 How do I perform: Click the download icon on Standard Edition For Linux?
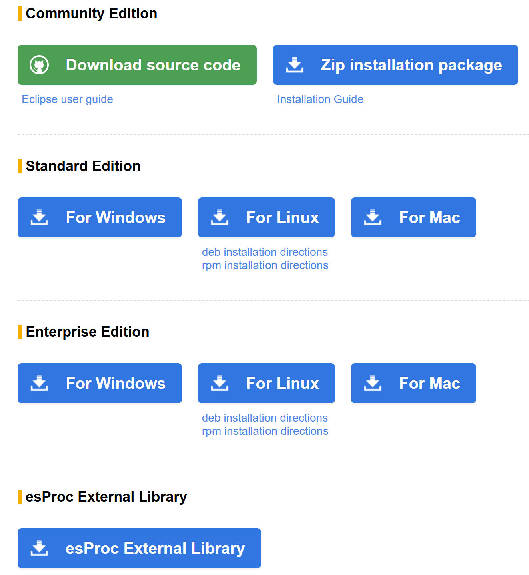[x=220, y=217]
